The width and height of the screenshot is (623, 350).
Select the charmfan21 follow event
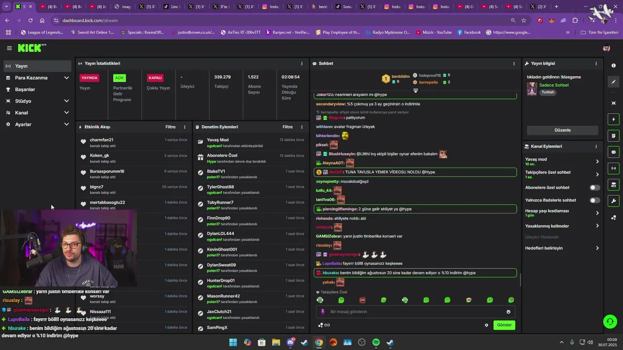coord(134,143)
